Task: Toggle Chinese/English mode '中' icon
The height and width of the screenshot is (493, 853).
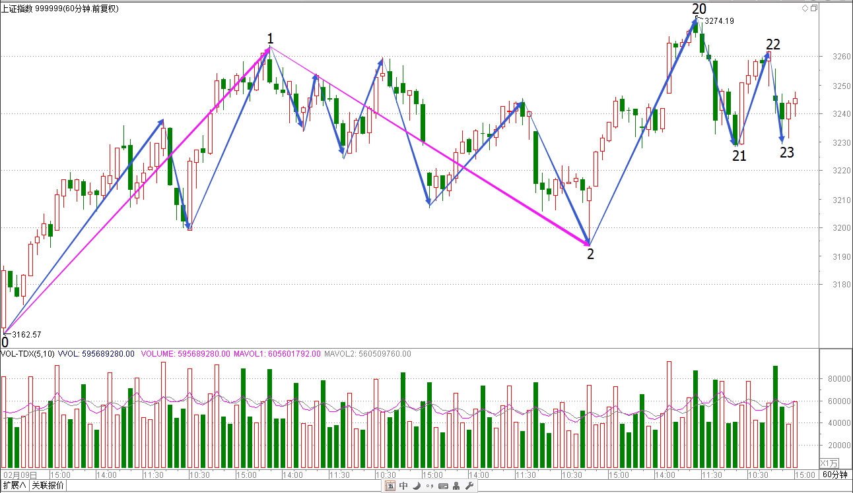Action: pos(403,486)
